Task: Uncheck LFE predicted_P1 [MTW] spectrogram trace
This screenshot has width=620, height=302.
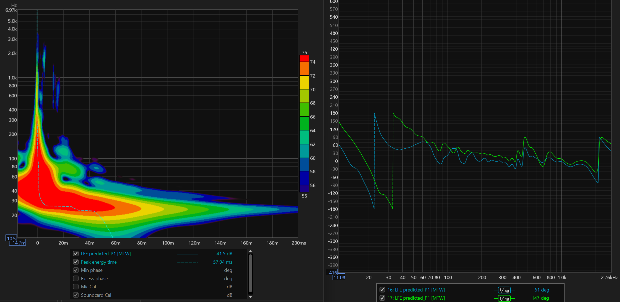Action: [76, 254]
